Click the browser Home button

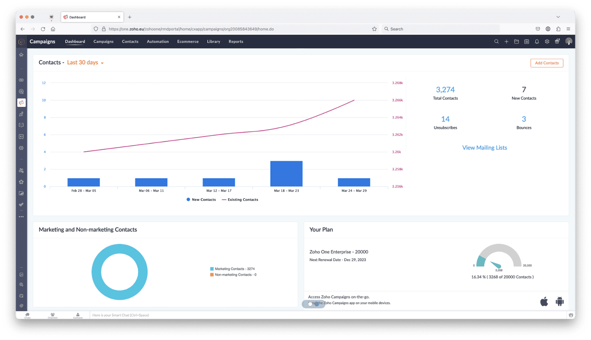pyautogui.click(x=53, y=29)
